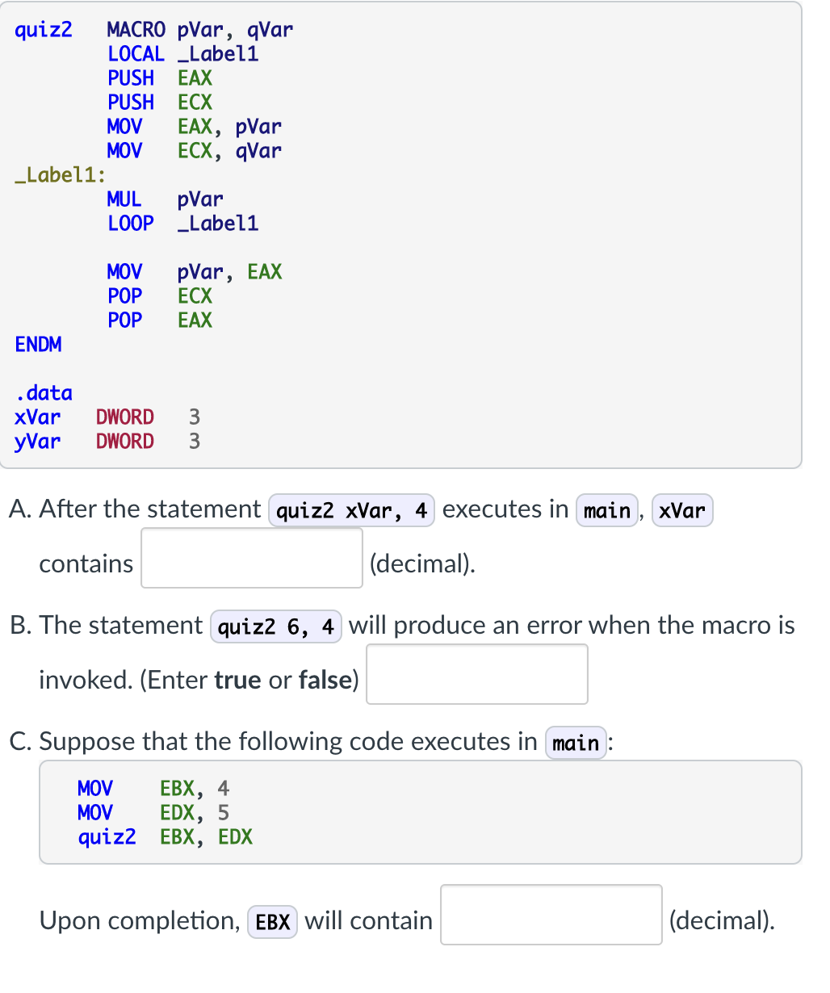Image resolution: width=830 pixels, height=993 pixels.
Task: Click the main code chip in question A
Action: coord(606,509)
